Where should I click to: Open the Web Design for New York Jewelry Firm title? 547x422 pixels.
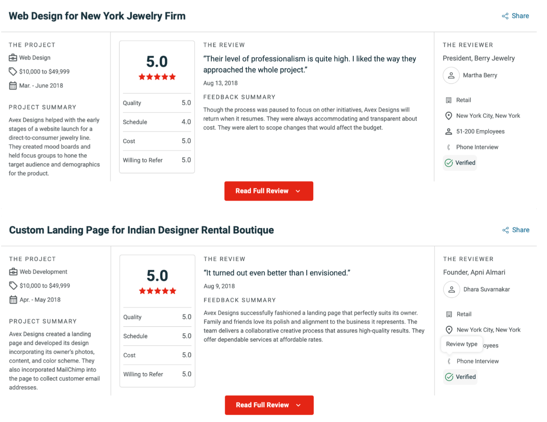tap(97, 16)
